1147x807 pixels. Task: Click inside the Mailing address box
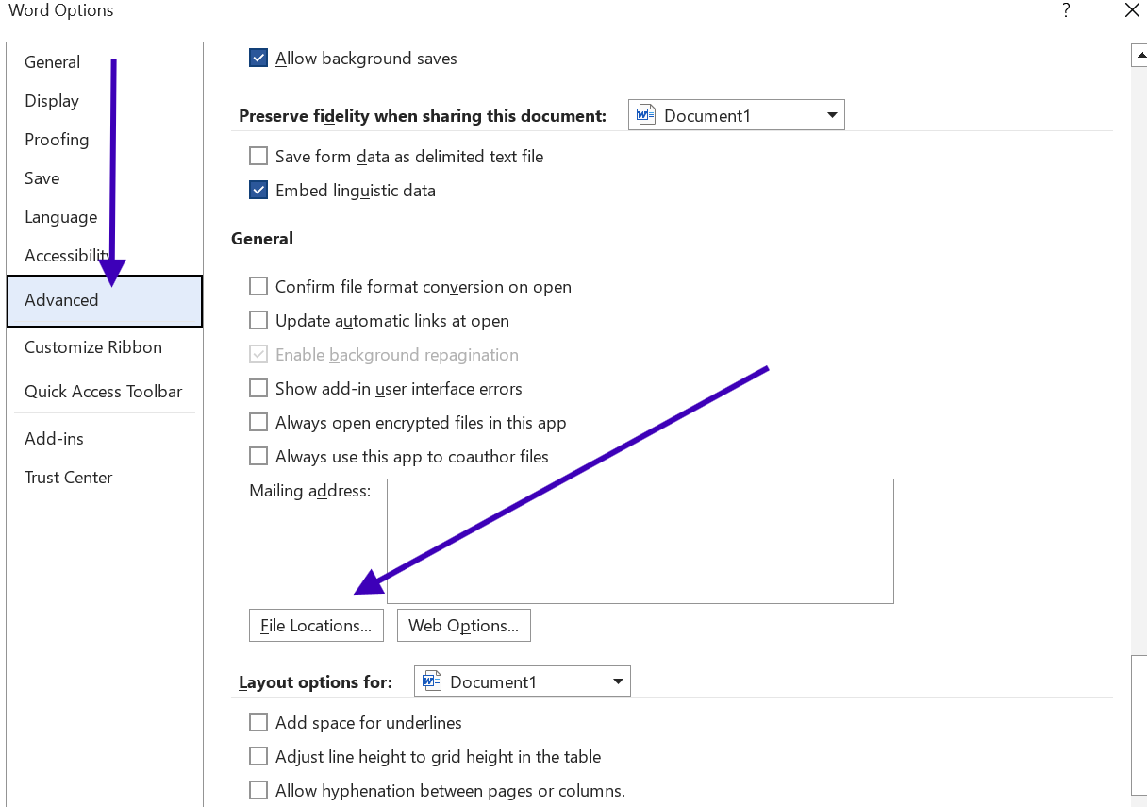(x=640, y=541)
